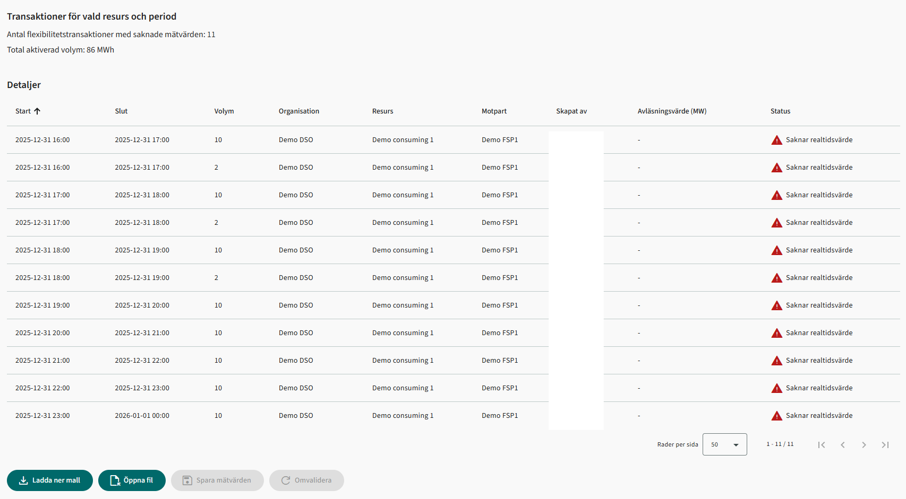Sort by the Organisation column header
Image resolution: width=906 pixels, height=499 pixels.
(x=298, y=111)
